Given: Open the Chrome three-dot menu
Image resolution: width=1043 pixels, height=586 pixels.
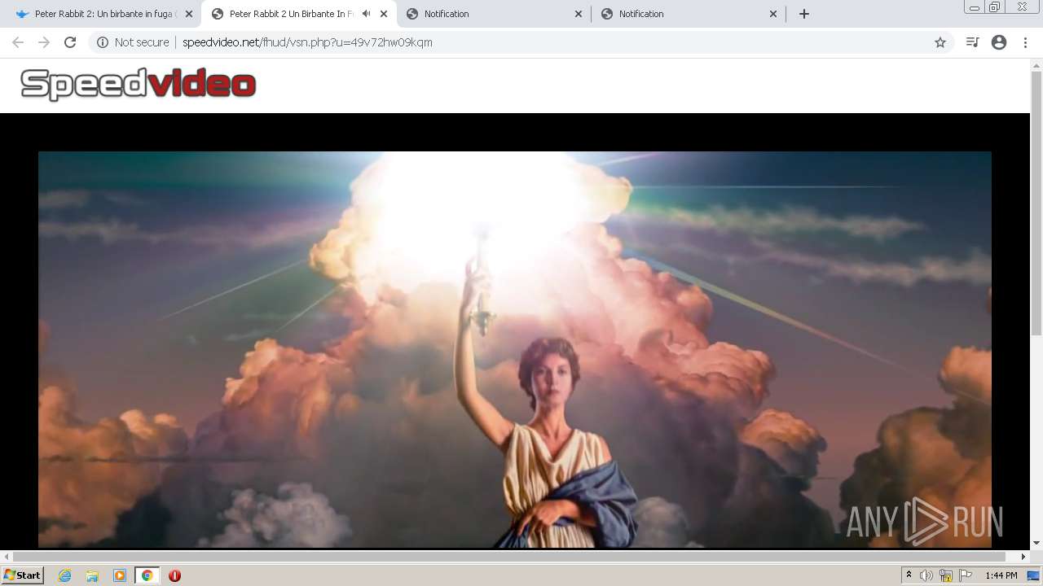Looking at the screenshot, I should pos(1025,42).
